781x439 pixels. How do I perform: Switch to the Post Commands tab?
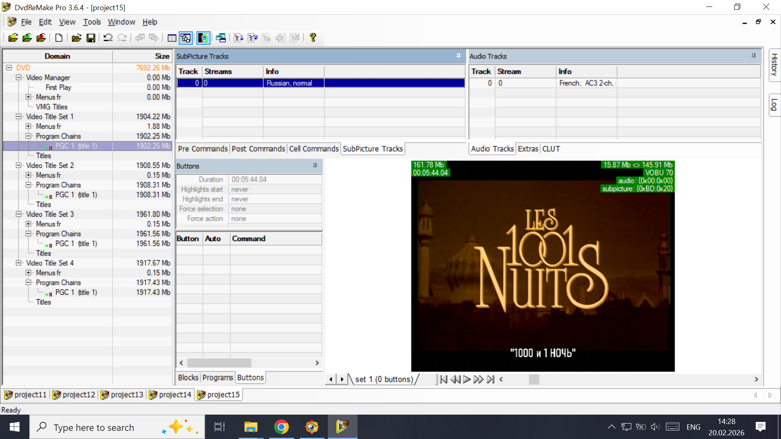click(258, 149)
